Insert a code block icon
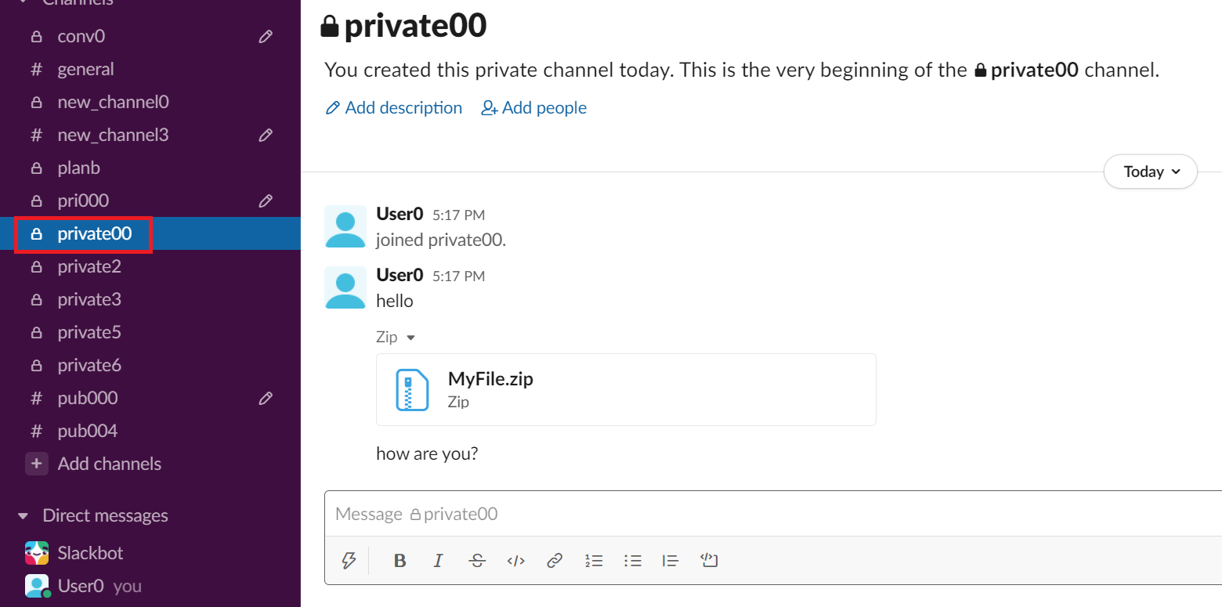1222x607 pixels. [709, 560]
